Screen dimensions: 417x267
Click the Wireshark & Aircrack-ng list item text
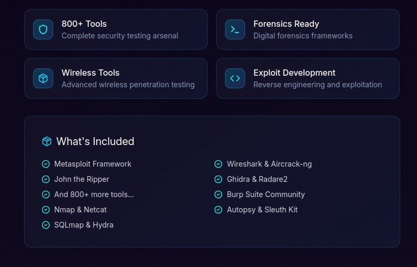click(269, 164)
